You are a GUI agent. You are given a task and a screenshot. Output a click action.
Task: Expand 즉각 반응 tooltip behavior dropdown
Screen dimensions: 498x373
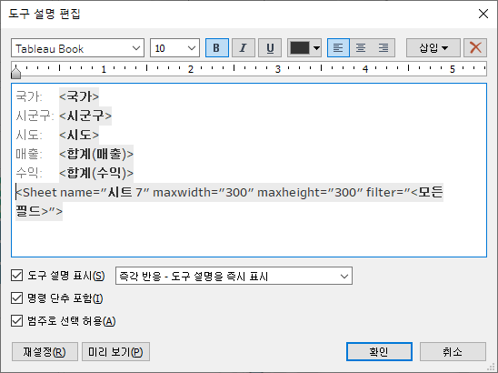pos(234,276)
